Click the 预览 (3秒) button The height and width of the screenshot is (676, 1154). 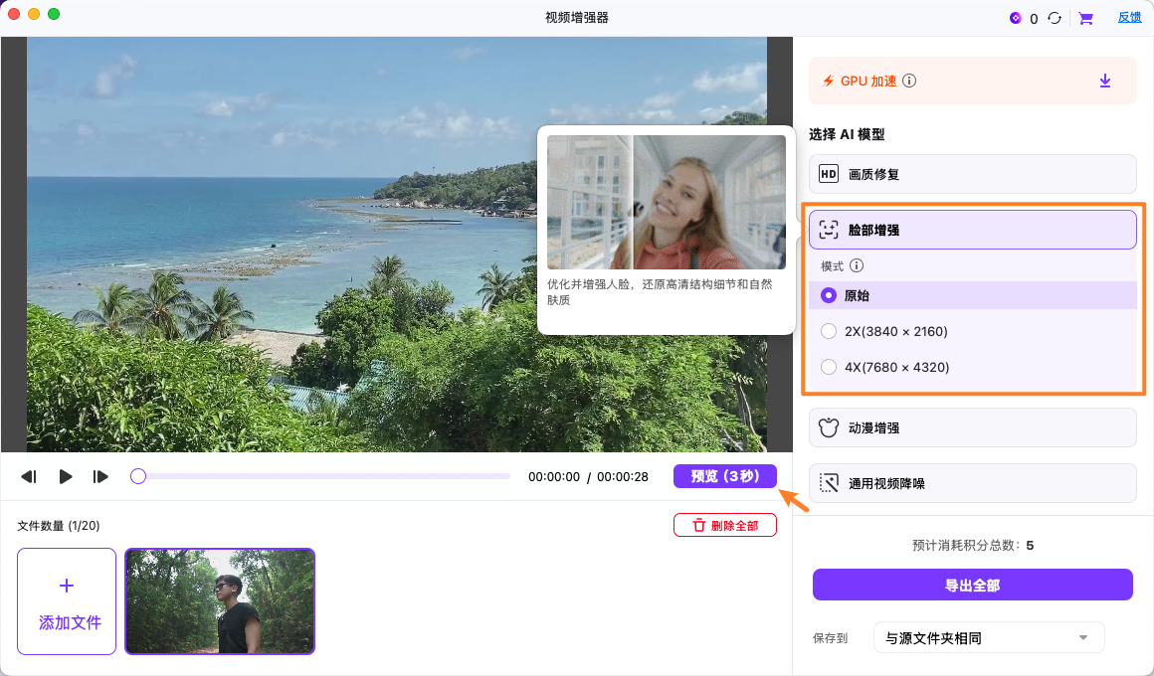(725, 476)
